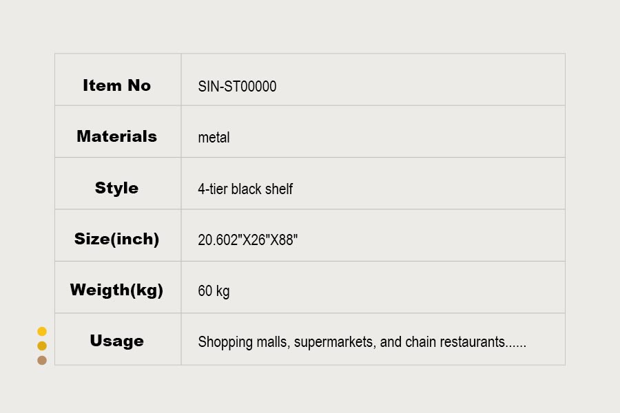This screenshot has width=620, height=413.
Task: Select the SIN-ST00000 item number text
Action: pyautogui.click(x=237, y=86)
